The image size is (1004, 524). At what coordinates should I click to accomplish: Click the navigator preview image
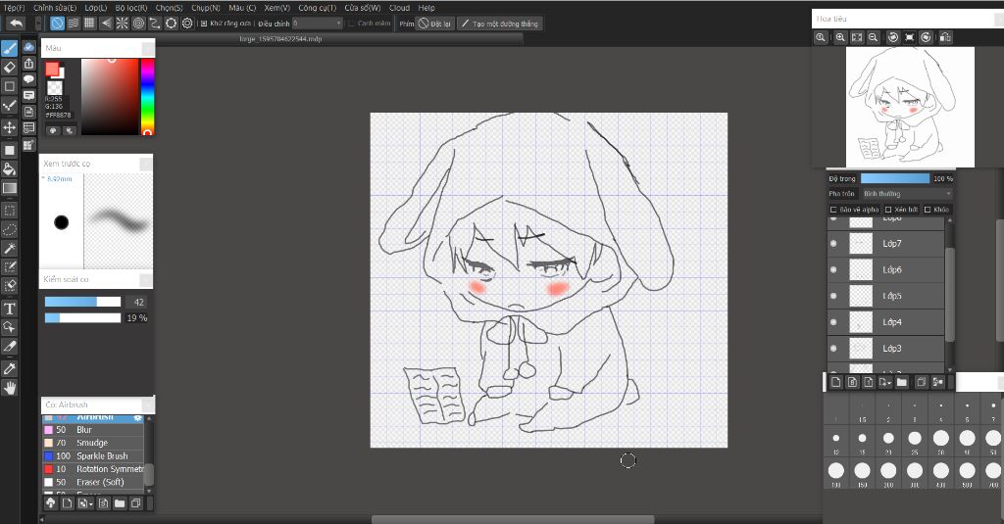(910, 107)
